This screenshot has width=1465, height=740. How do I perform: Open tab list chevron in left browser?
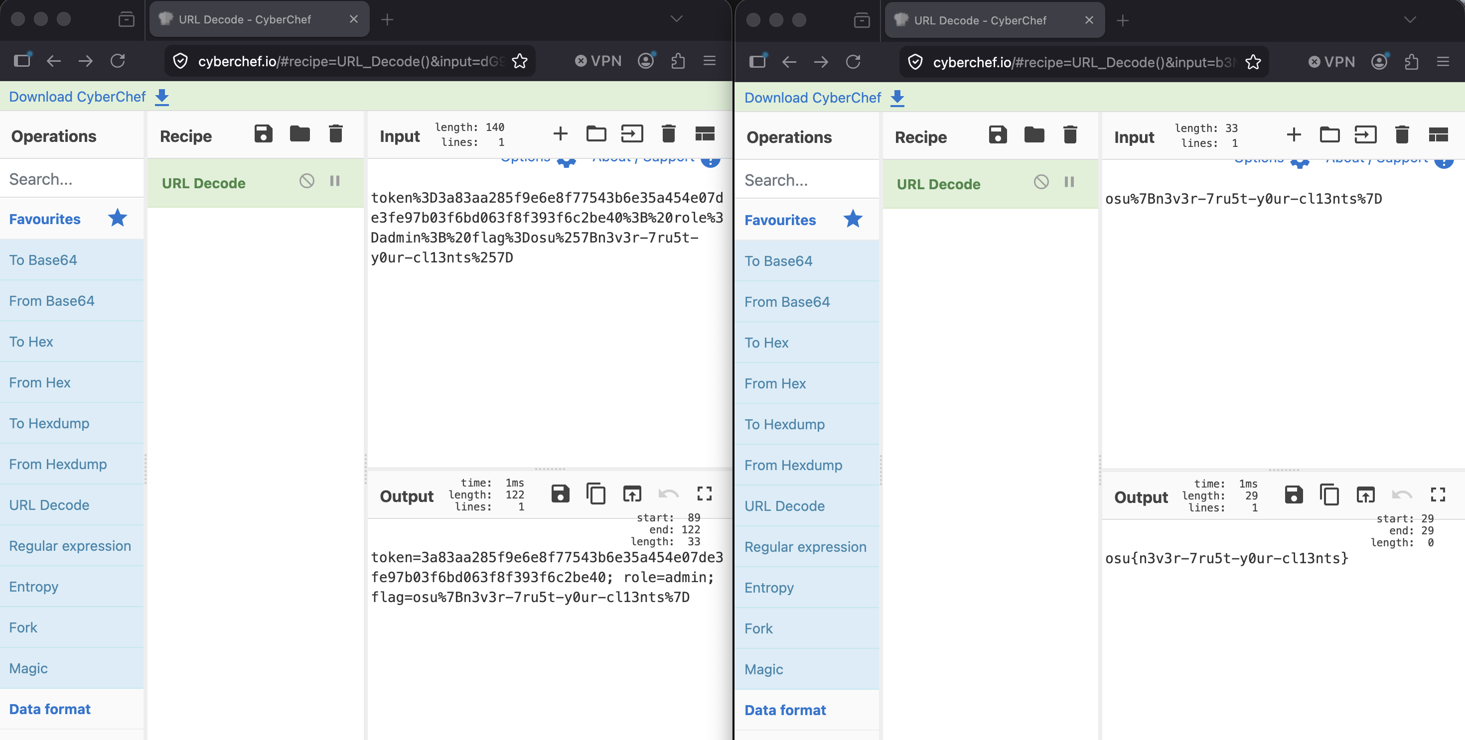tap(676, 19)
